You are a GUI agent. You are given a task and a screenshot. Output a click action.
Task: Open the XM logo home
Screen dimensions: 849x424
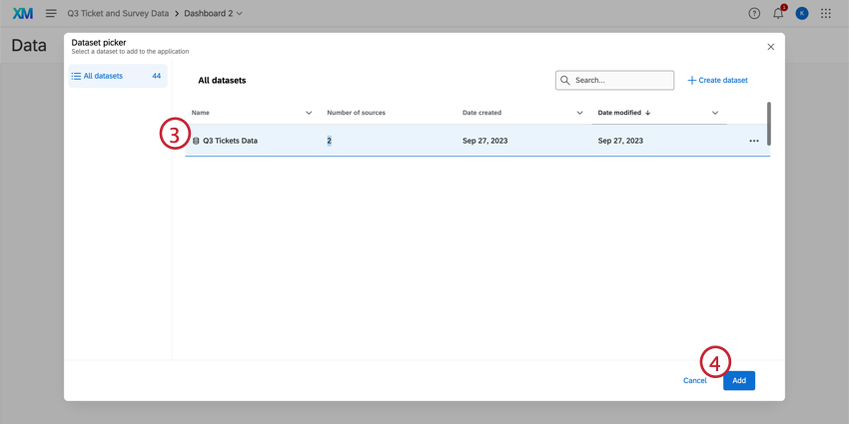(x=23, y=14)
